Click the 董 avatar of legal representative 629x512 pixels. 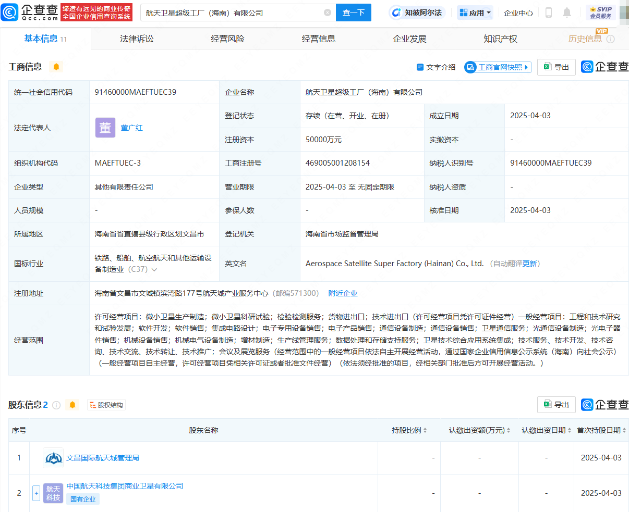coord(105,128)
